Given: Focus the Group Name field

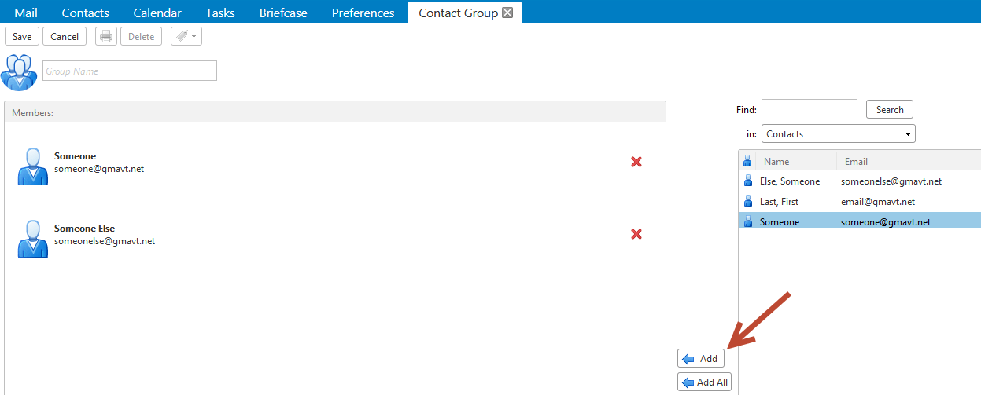Looking at the screenshot, I should (130, 71).
